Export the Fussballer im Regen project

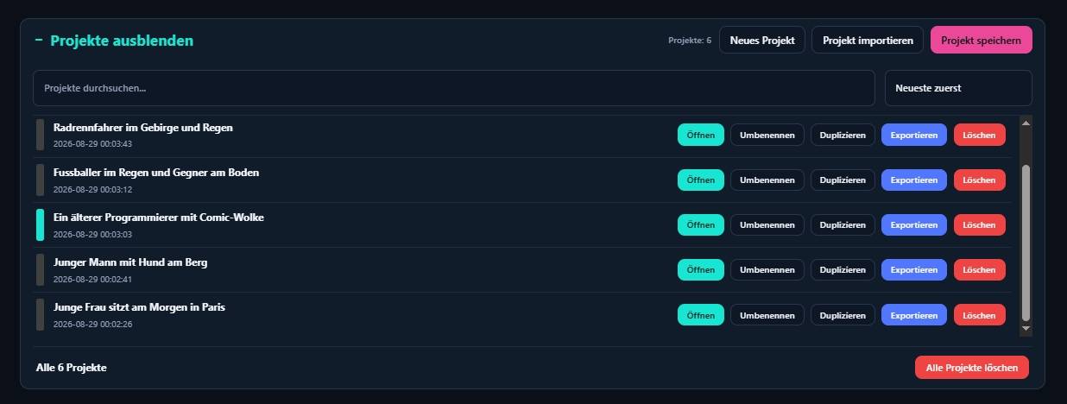click(914, 180)
